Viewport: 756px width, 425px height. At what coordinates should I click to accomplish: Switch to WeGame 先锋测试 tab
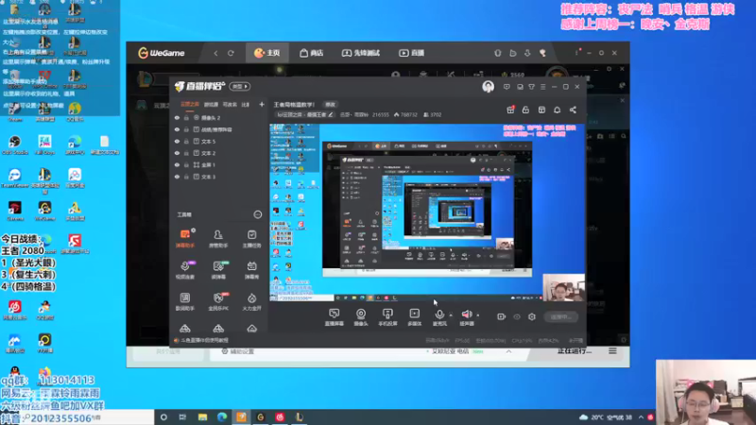[361, 53]
